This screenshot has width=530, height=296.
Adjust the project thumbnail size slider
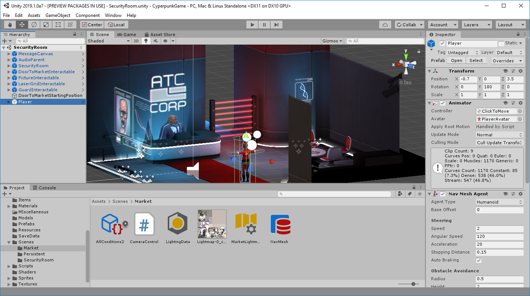pyautogui.click(x=413, y=284)
